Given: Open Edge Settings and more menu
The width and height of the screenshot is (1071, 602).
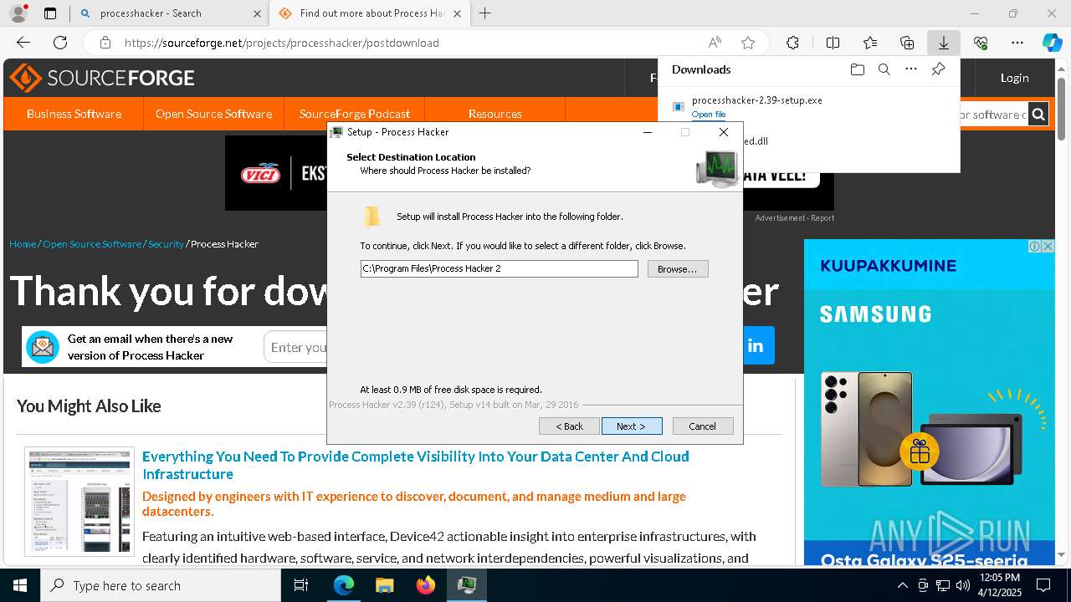Looking at the screenshot, I should pos(1017,43).
